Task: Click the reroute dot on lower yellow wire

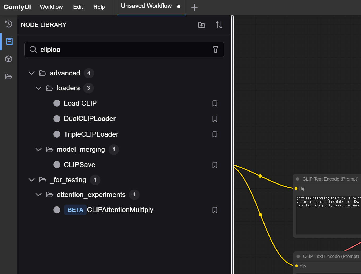Action: [261, 215]
